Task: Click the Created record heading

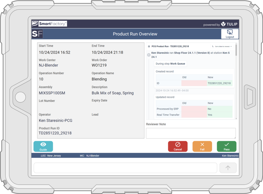Action: click(165, 71)
